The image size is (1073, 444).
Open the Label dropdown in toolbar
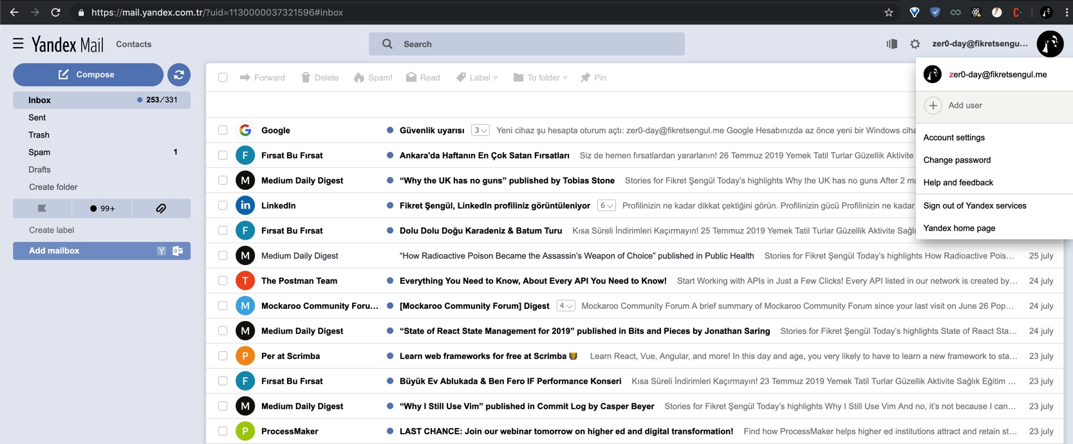click(x=477, y=77)
